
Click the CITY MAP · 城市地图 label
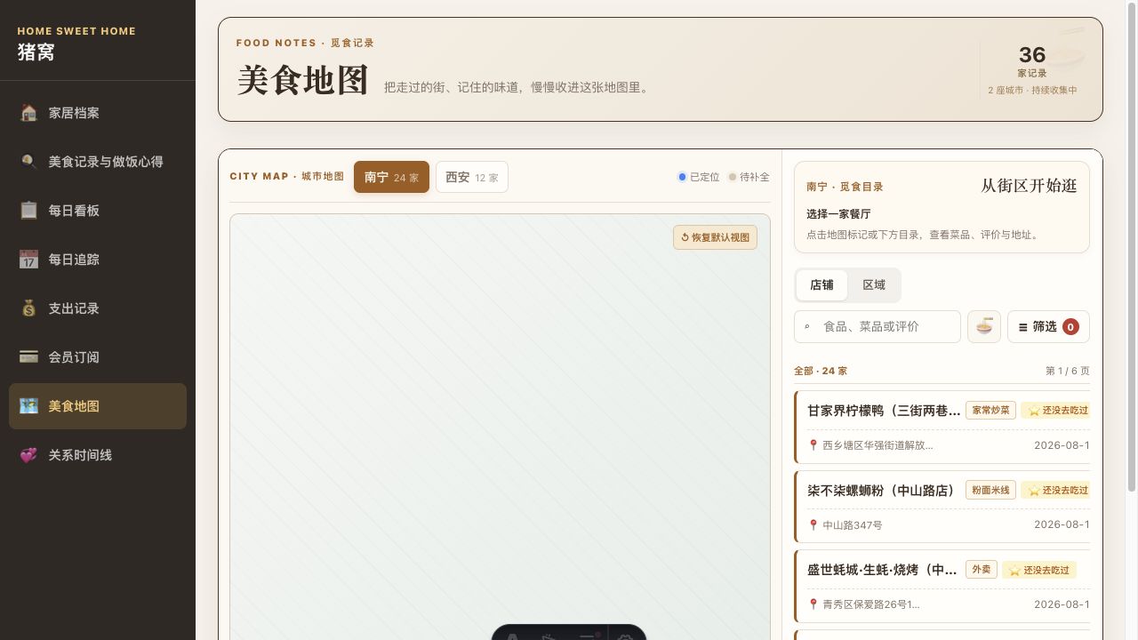click(x=286, y=177)
